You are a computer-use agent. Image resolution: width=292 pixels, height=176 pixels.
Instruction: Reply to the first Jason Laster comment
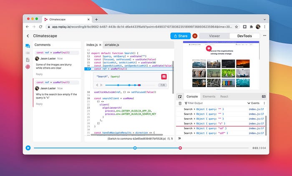click(39, 74)
